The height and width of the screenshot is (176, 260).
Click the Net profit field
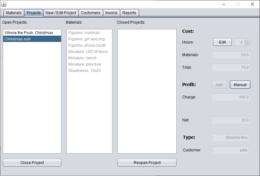[231, 120]
